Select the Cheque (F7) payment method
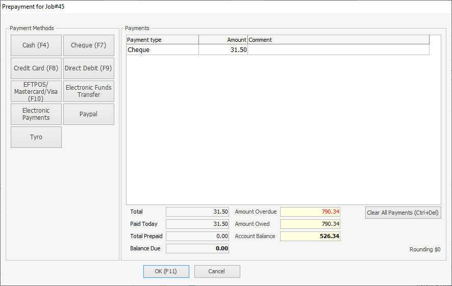 click(88, 45)
